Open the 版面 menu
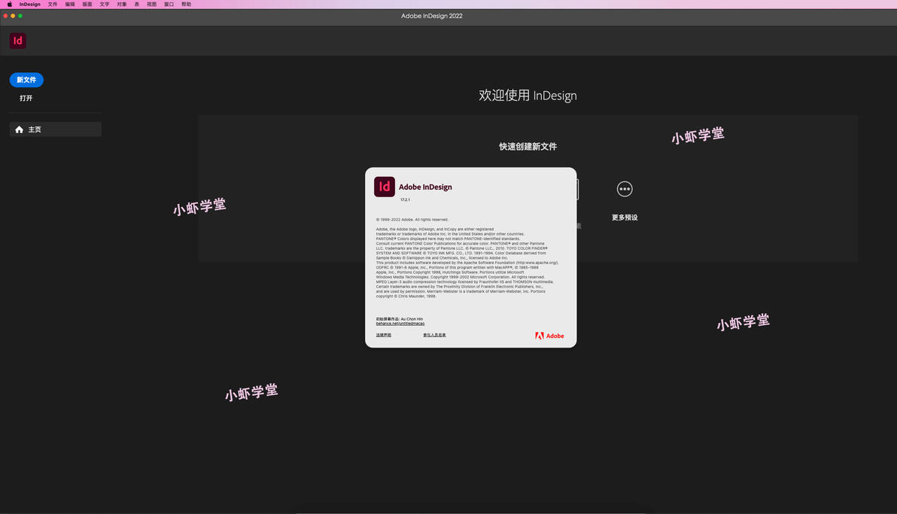The image size is (897, 514). coord(87,4)
